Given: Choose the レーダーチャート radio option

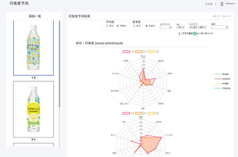Looking at the screenshot, I should pyautogui.click(x=195, y=34).
